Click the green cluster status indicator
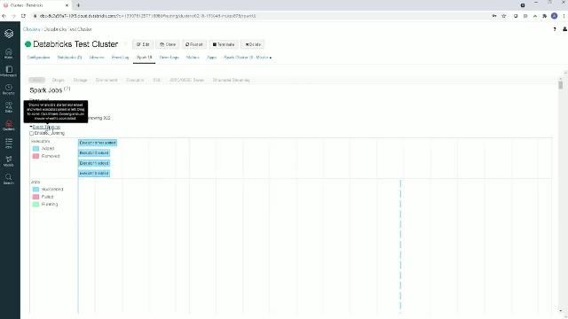Image resolution: width=568 pixels, height=319 pixels. (x=28, y=44)
